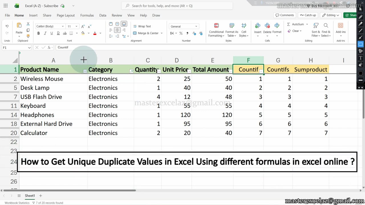Open the font size 11 dropdown

tap(76, 26)
